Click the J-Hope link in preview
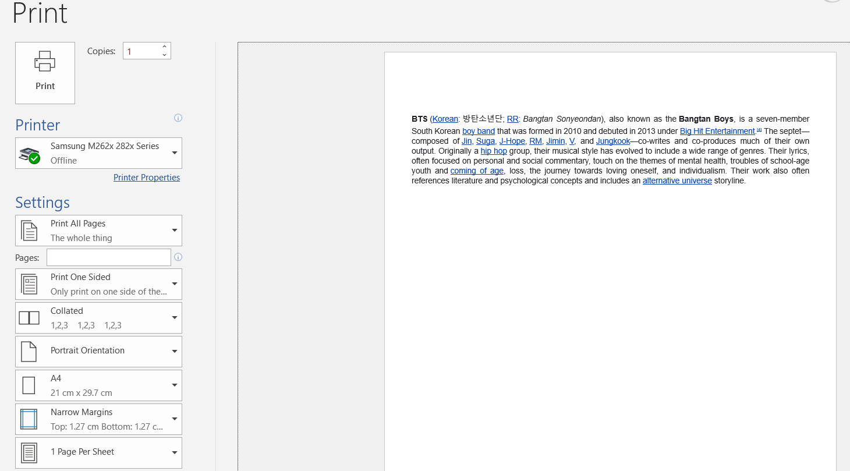Viewport: 850px width, 471px height. (512, 141)
